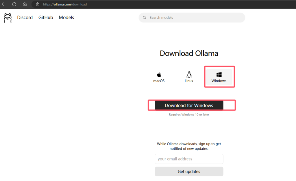Screen dimensions: 296x181
Task: Open the Models page link
Action: click(66, 17)
